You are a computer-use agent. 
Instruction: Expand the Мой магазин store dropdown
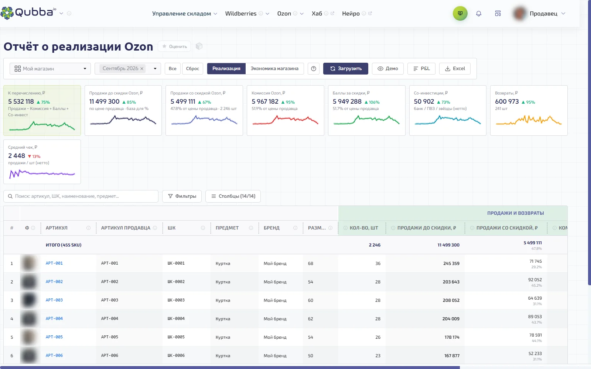[x=50, y=69]
